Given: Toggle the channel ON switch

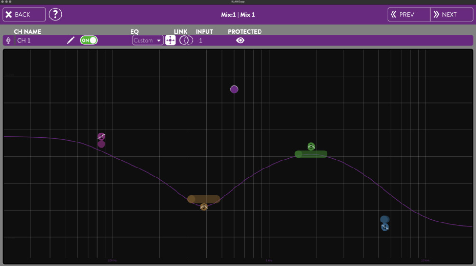Looking at the screenshot, I should (89, 41).
